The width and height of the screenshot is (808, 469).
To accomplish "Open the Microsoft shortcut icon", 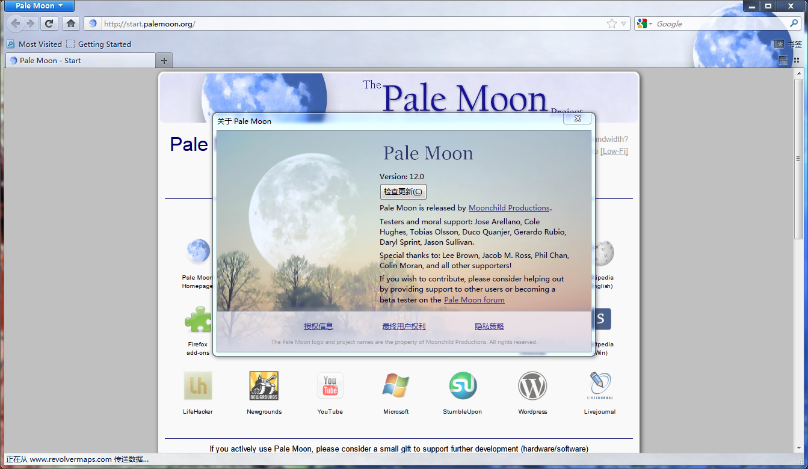I will click(396, 385).
